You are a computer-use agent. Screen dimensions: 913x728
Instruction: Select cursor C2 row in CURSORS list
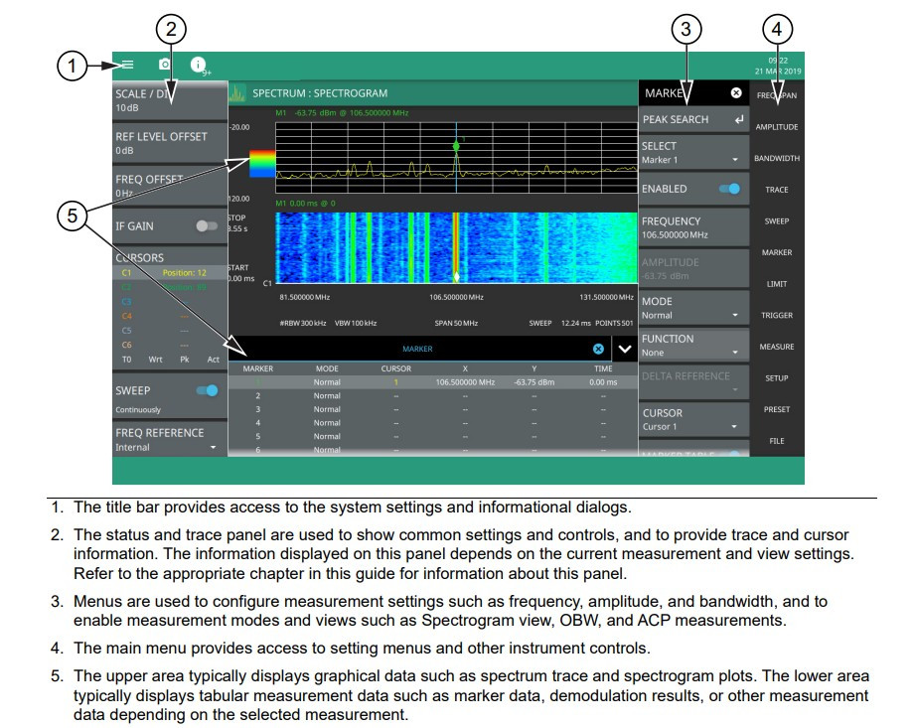coord(170,287)
